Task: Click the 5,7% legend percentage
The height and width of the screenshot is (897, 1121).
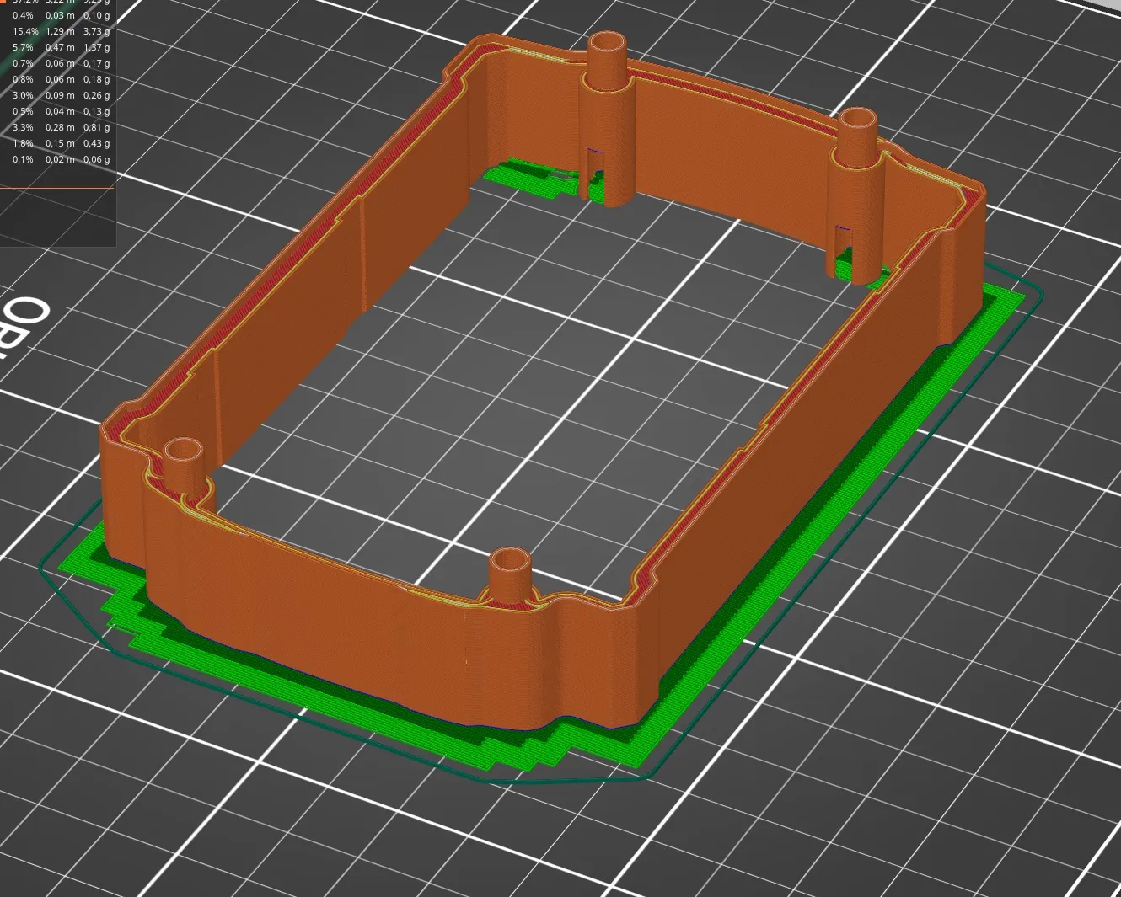Action: pyautogui.click(x=23, y=47)
